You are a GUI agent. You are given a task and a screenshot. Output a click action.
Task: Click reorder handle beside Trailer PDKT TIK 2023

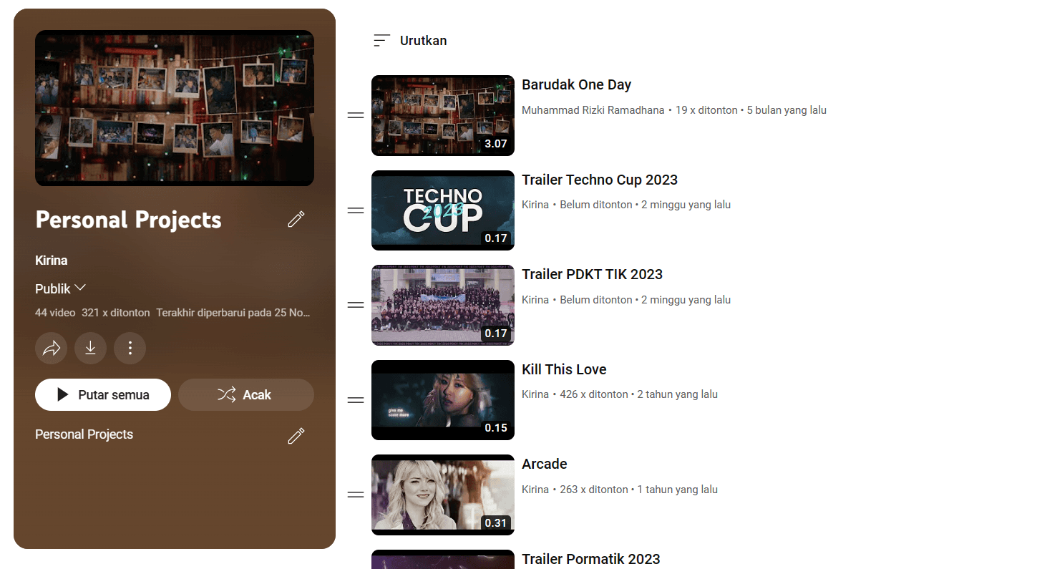coord(356,305)
